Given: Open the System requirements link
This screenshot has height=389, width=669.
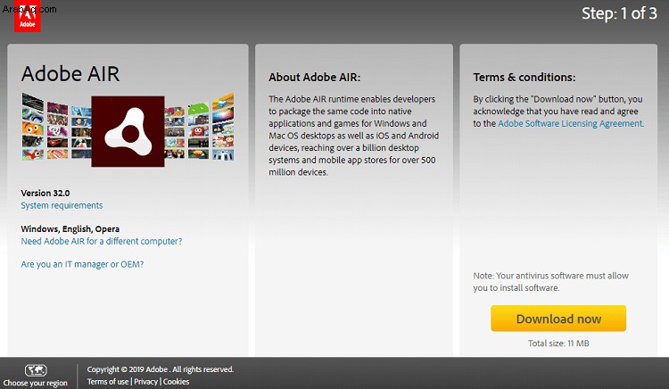Looking at the screenshot, I should tap(62, 205).
